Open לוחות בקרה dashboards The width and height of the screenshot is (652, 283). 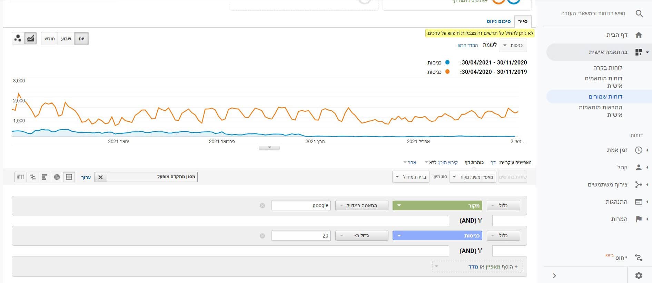607,68
